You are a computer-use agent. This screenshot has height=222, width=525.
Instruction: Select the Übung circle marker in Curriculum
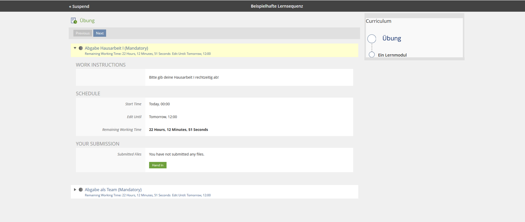pyautogui.click(x=372, y=39)
